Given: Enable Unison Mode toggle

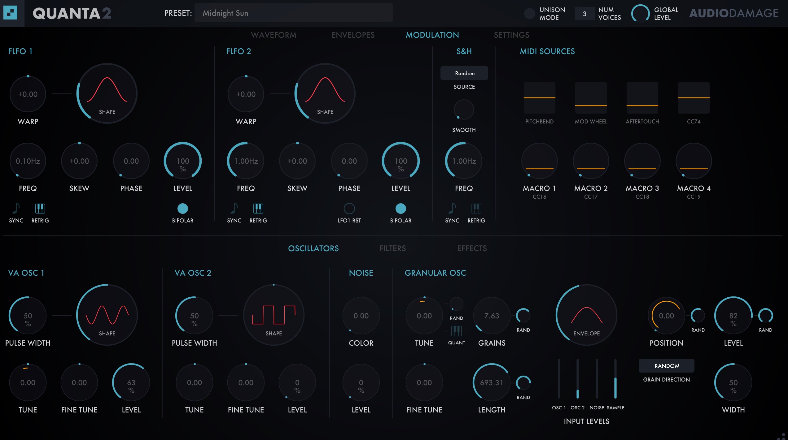Looking at the screenshot, I should 529,14.
